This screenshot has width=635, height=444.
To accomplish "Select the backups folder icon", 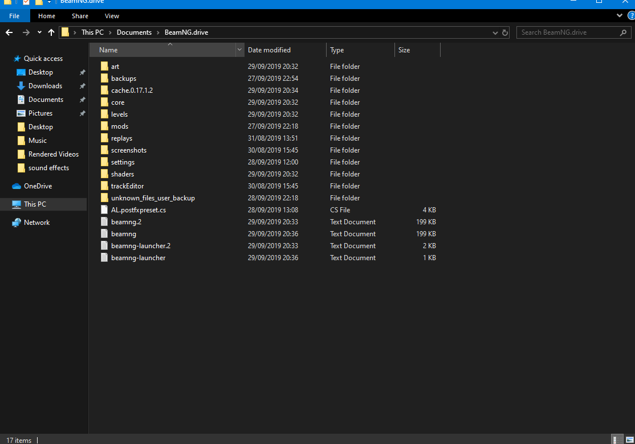I will 104,79.
